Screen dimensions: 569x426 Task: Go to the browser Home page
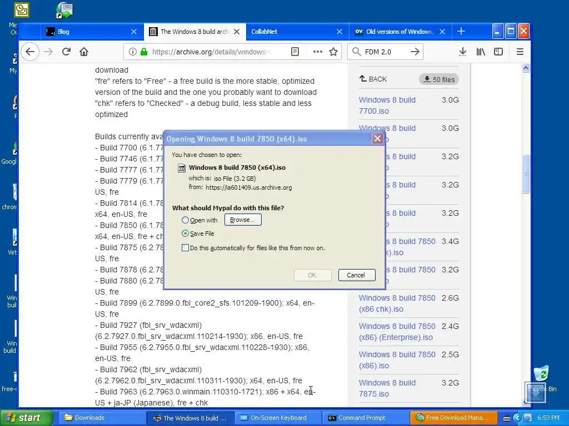84,52
